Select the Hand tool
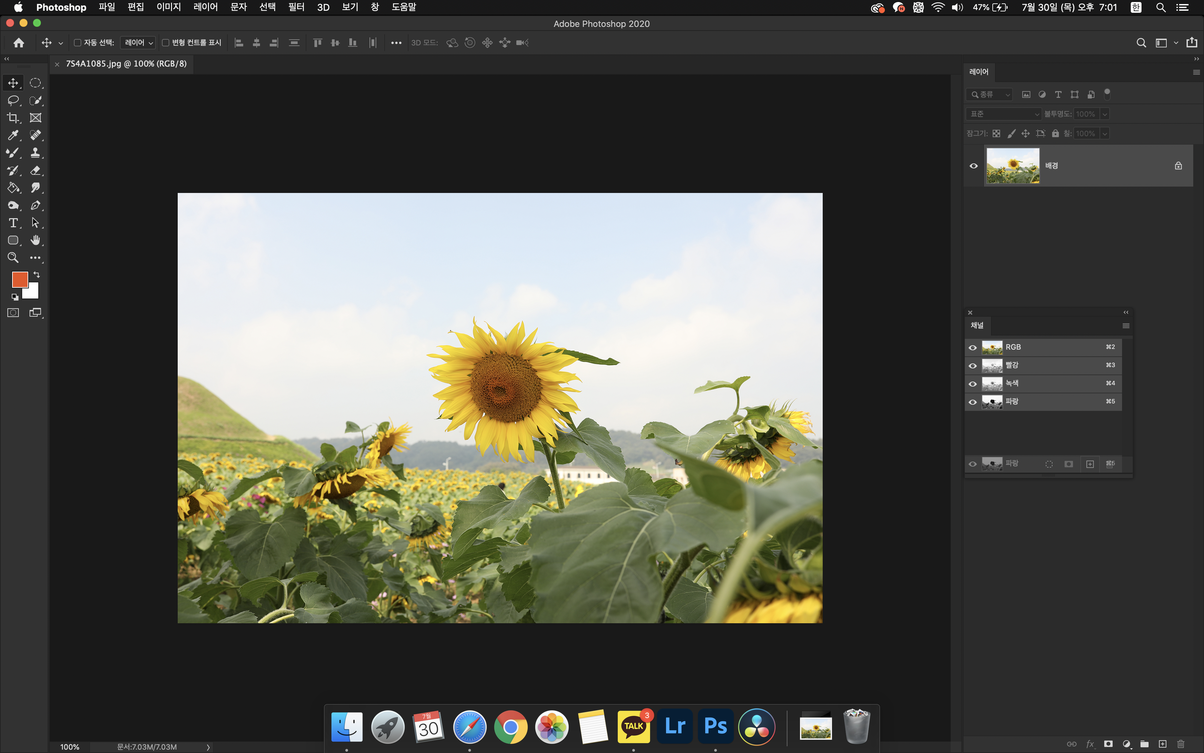 (35, 240)
